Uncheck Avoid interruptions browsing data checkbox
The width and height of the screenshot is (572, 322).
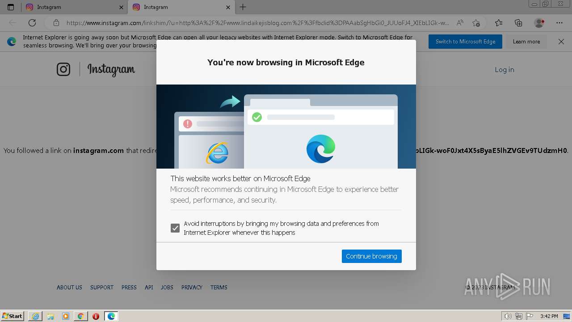tap(175, 228)
